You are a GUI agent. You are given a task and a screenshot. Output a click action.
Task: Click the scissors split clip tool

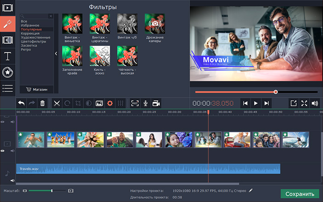(x=57, y=104)
